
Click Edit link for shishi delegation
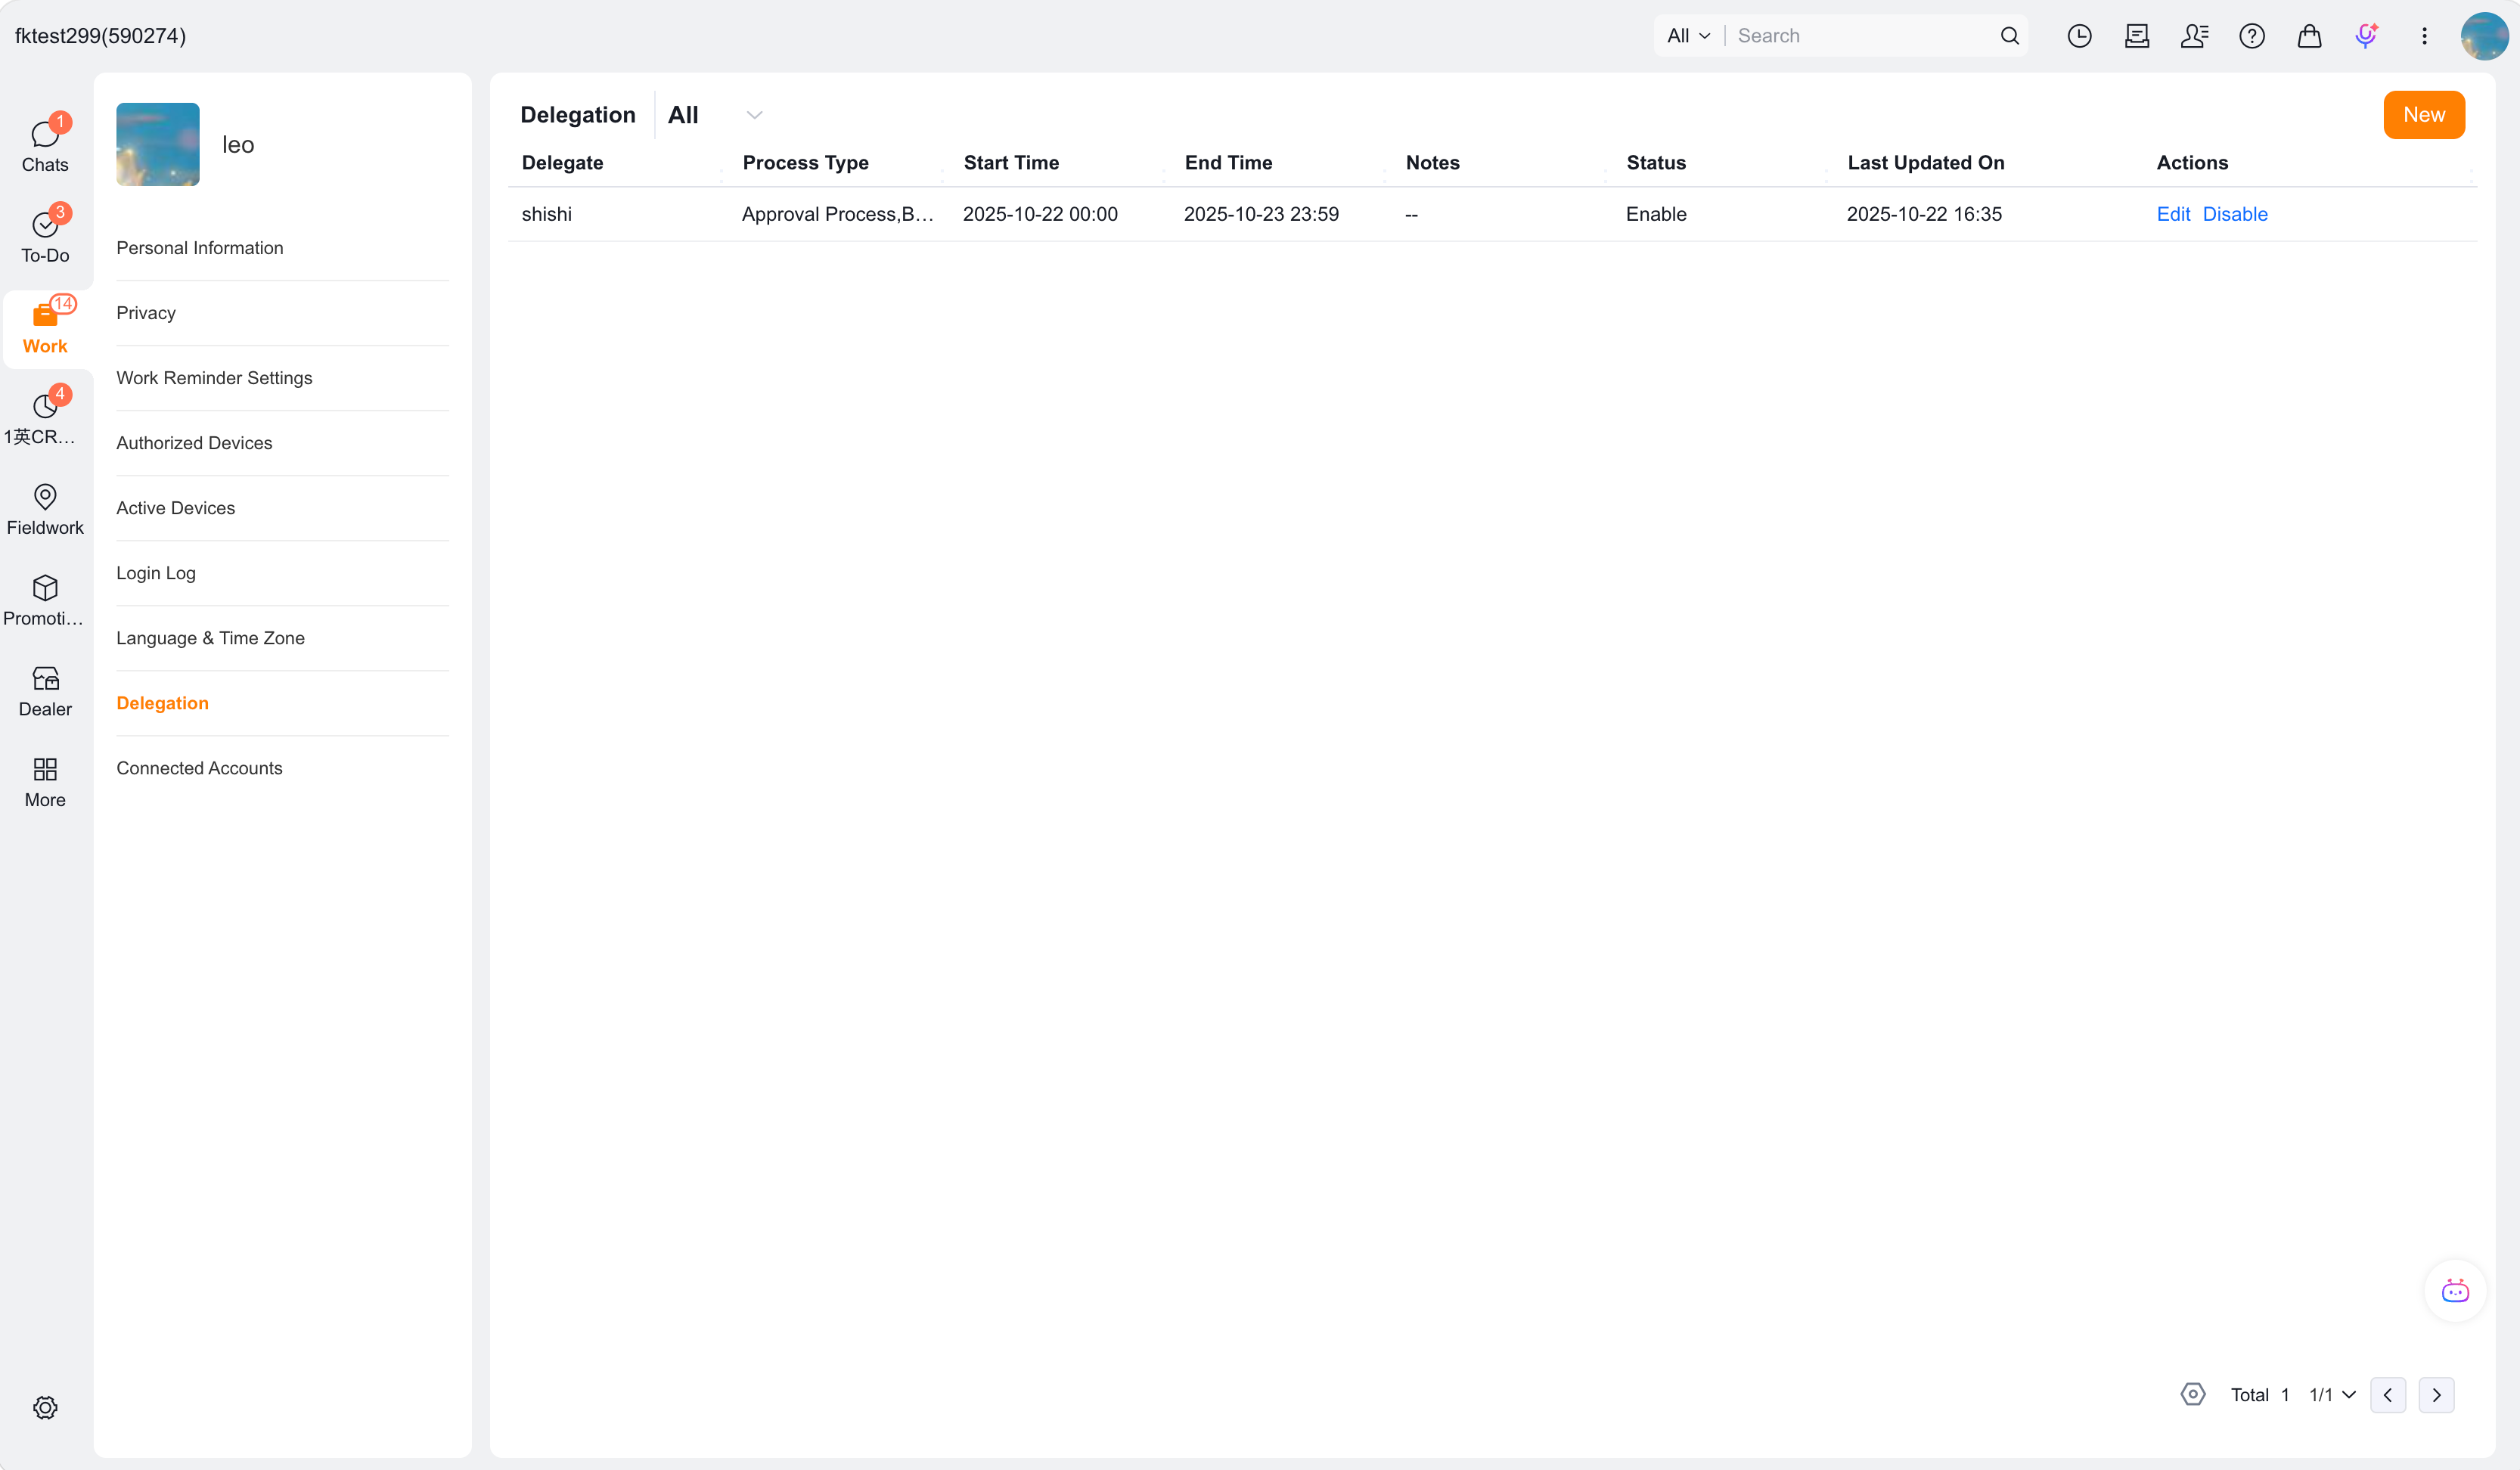pos(2173,214)
